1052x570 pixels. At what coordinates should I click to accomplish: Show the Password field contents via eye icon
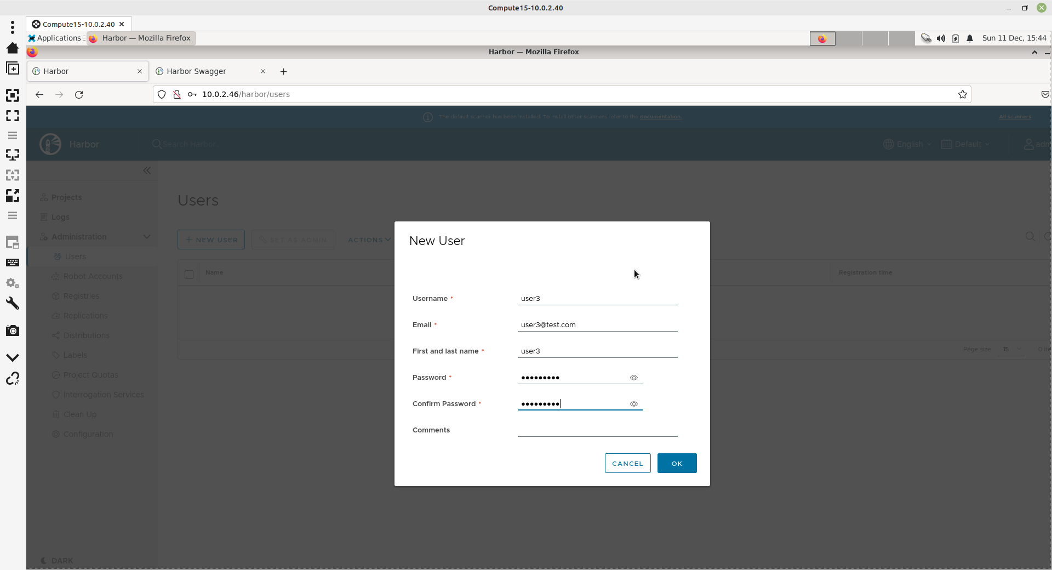coord(633,378)
